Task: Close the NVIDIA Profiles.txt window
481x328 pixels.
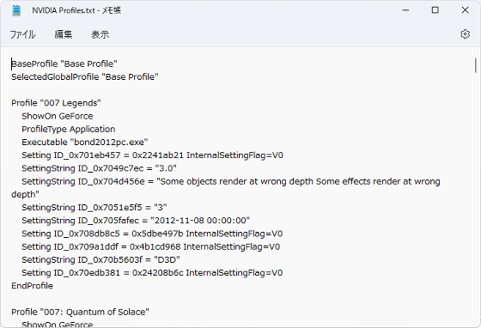Action: [465, 10]
